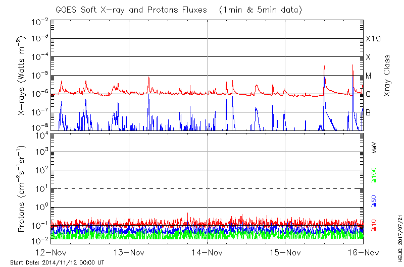The width and height of the screenshot is (404, 267).
Task: Click the C flare class label
Action: (x=369, y=94)
